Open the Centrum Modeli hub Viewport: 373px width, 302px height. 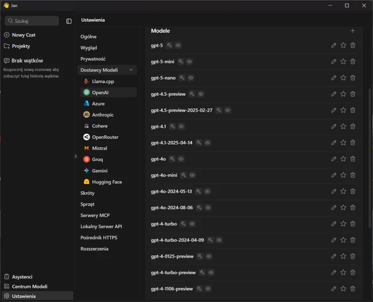29,286
